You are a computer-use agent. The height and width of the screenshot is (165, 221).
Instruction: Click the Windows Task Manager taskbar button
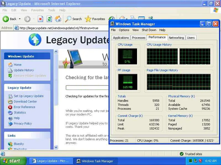pos(96,161)
